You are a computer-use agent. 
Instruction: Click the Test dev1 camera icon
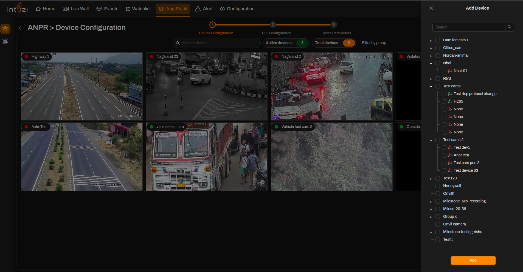coord(450,147)
